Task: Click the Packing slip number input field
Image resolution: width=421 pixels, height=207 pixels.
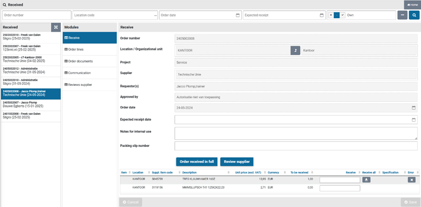Action: pyautogui.click(x=296, y=146)
